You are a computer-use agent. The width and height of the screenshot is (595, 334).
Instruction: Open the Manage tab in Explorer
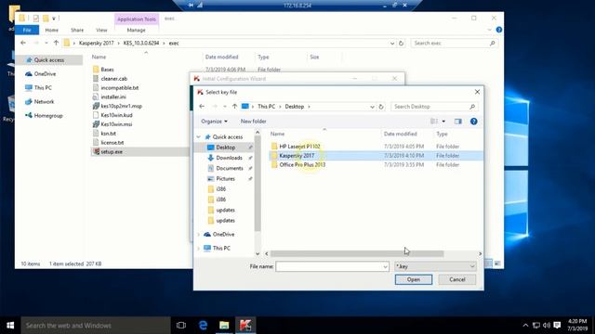point(137,30)
